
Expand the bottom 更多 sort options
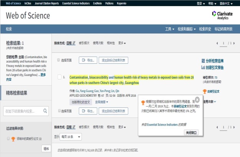tap(122, 127)
